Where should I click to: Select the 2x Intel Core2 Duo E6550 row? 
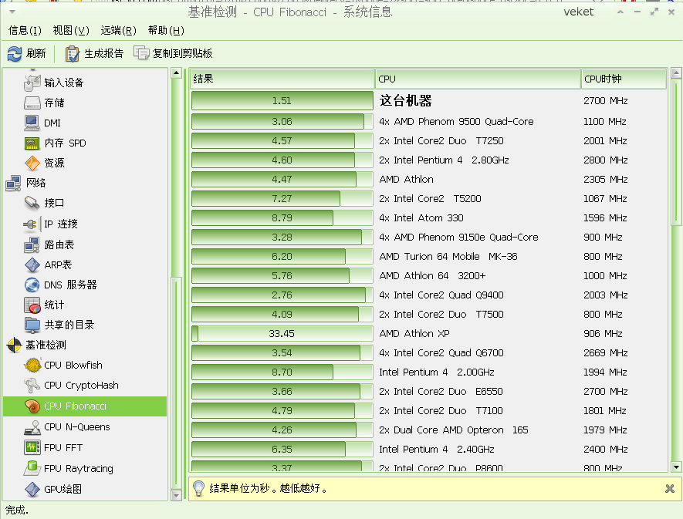pyautogui.click(x=428, y=392)
